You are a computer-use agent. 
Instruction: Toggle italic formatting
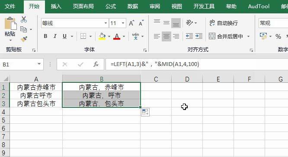point(55,36)
